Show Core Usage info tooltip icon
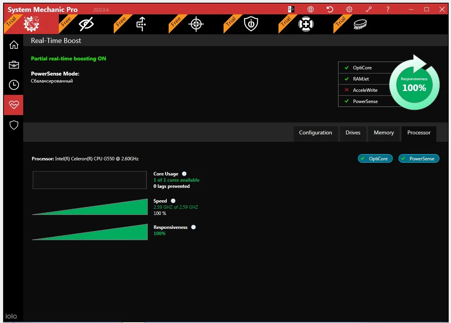Viewport: 451px width, 323px height. click(184, 174)
